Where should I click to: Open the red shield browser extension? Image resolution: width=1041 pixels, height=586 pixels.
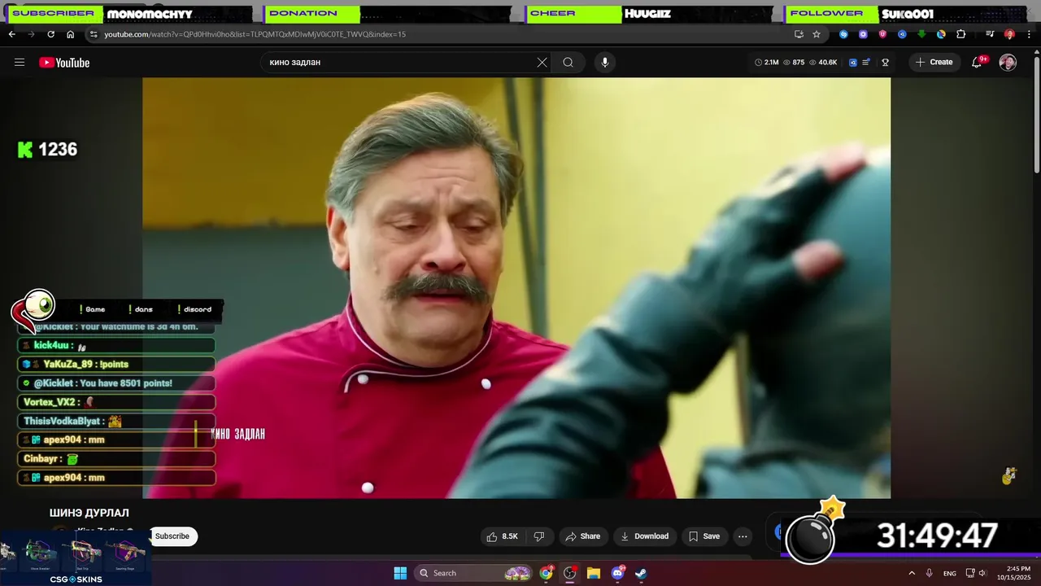pos(882,34)
